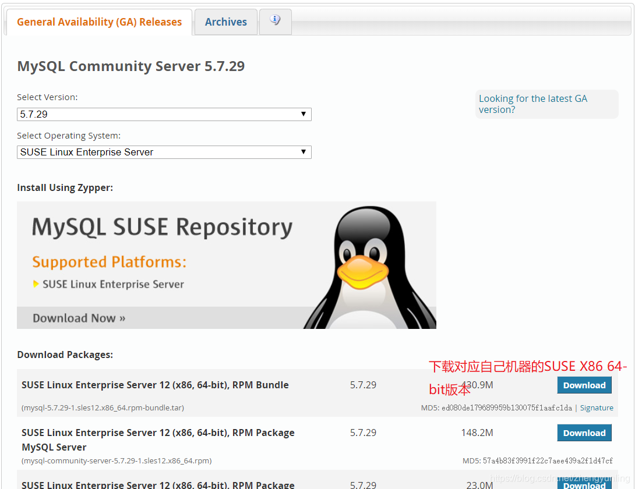This screenshot has height=489, width=635.
Task: Click the Download Packages heading
Action: click(65, 355)
